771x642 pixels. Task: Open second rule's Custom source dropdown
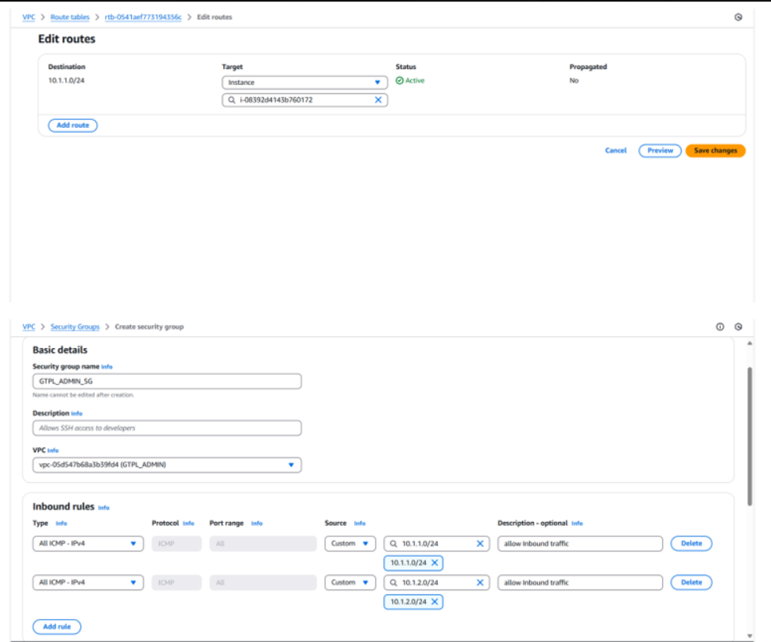pyautogui.click(x=350, y=582)
